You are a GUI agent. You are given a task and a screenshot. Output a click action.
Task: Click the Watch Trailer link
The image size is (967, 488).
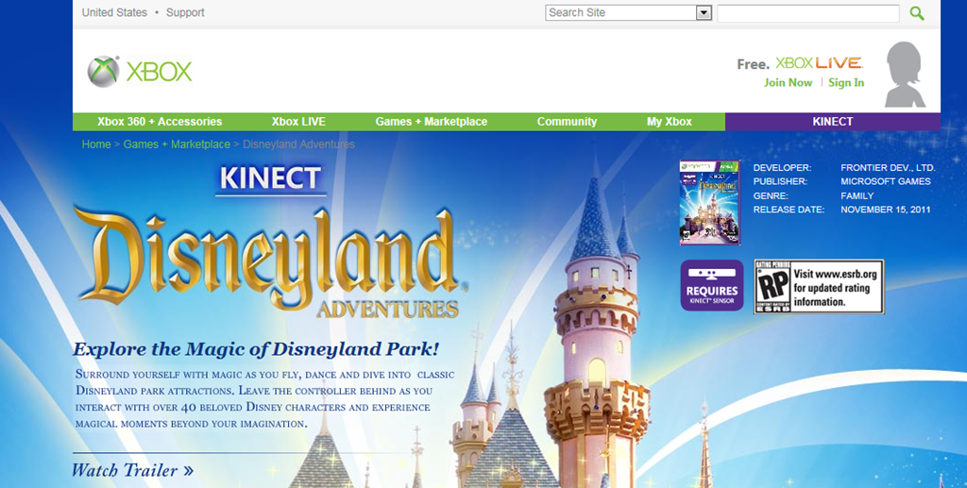click(132, 470)
